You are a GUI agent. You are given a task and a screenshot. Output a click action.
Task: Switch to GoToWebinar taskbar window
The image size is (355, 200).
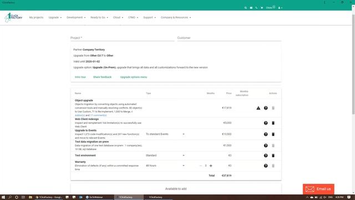pyautogui.click(x=95, y=197)
